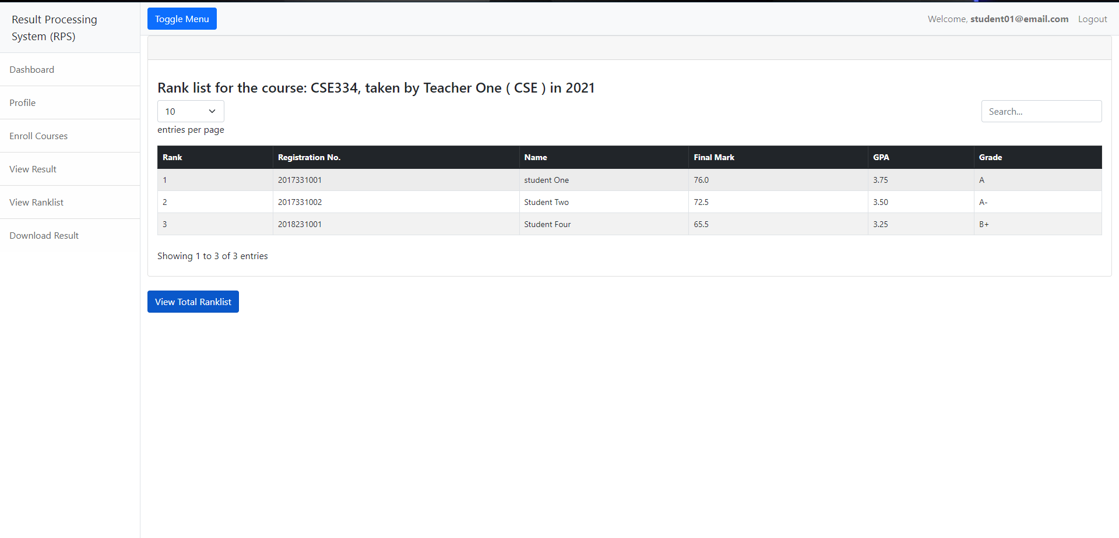Click the GPA column header
Image resolution: width=1119 pixels, height=538 pixels.
point(881,157)
